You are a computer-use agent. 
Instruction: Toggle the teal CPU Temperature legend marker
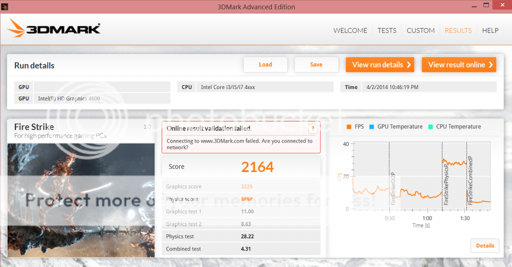[429, 127]
